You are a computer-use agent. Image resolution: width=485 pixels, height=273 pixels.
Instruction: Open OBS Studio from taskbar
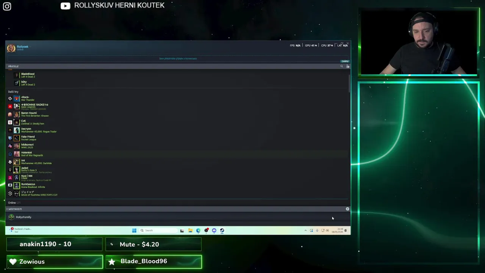point(206,231)
